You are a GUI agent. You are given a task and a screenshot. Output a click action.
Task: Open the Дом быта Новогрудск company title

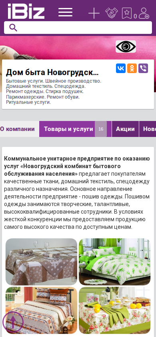tap(52, 73)
